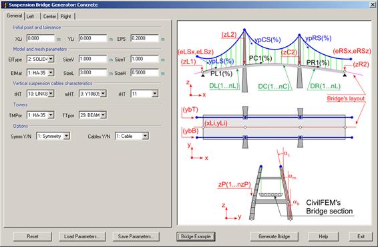This screenshot has width=378, height=247.
Task: Click the 'Towers' section heading
Action: 20,104
